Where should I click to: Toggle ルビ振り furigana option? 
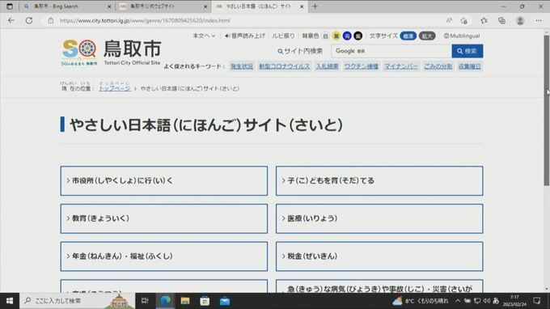point(283,36)
